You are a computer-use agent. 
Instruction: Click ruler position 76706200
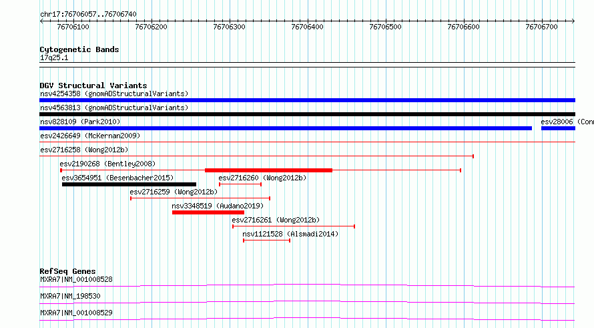pyautogui.click(x=151, y=27)
